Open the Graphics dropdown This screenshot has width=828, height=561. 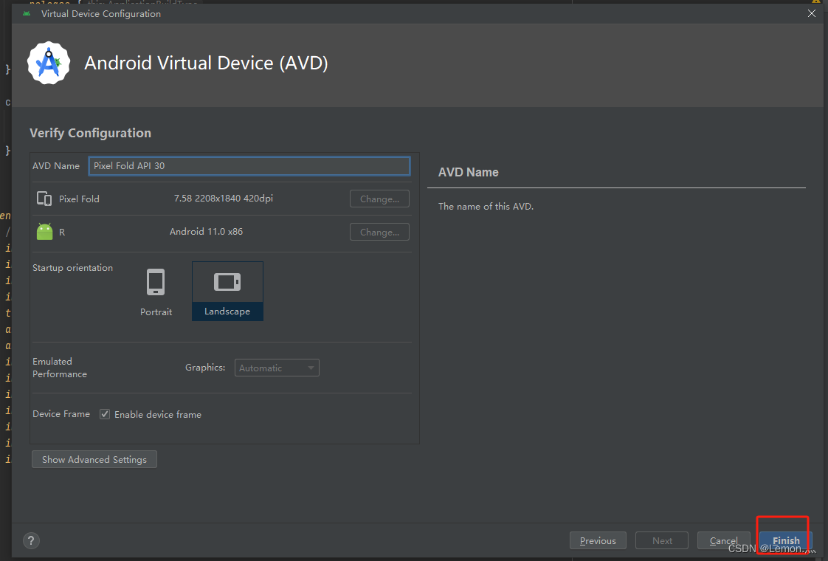(x=277, y=368)
